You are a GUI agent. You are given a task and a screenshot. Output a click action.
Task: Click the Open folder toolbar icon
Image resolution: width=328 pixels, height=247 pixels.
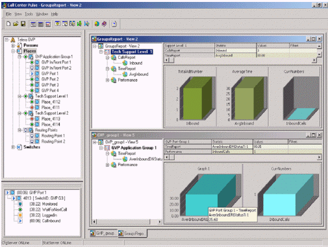click(x=16, y=24)
